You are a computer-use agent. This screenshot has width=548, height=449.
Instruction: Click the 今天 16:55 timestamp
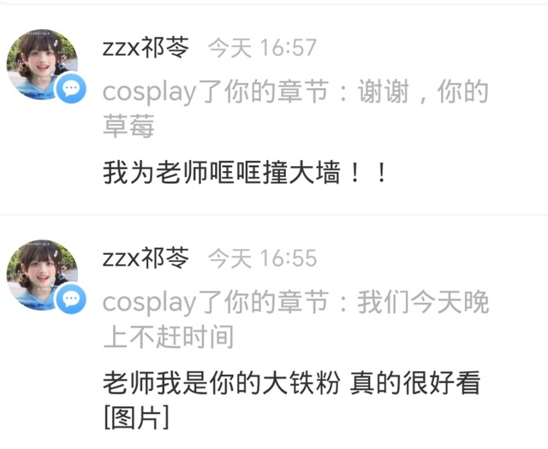[263, 258]
